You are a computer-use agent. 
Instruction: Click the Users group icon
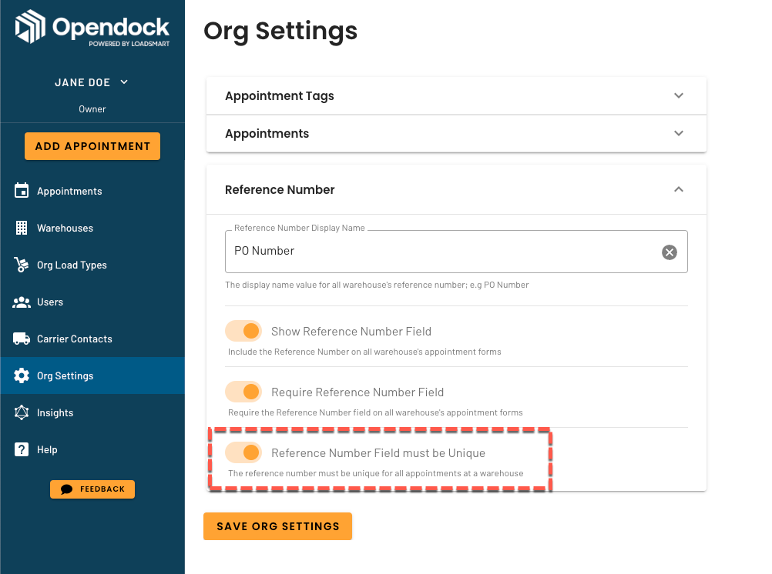pyautogui.click(x=21, y=302)
